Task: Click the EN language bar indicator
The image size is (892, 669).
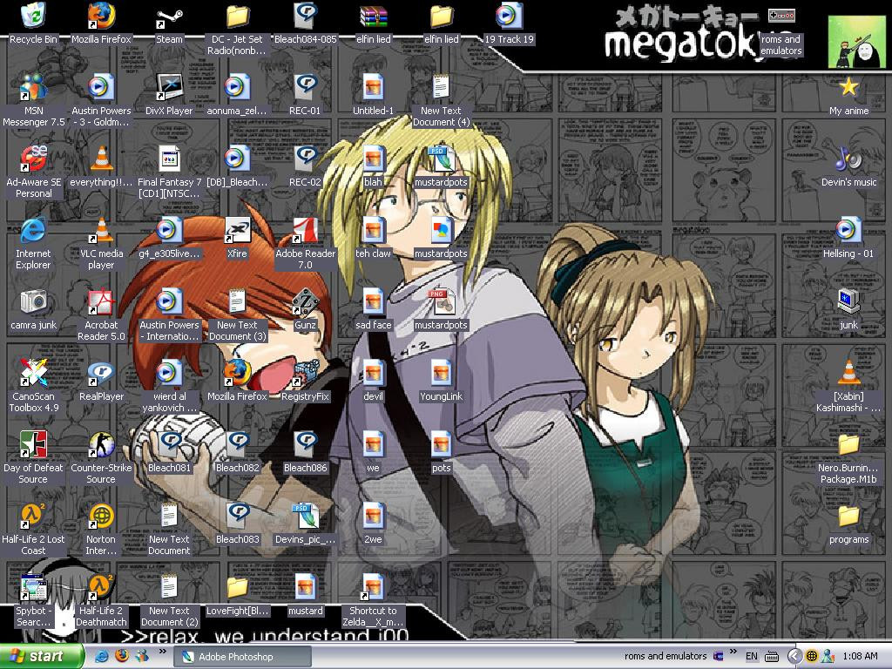Action: 752,657
